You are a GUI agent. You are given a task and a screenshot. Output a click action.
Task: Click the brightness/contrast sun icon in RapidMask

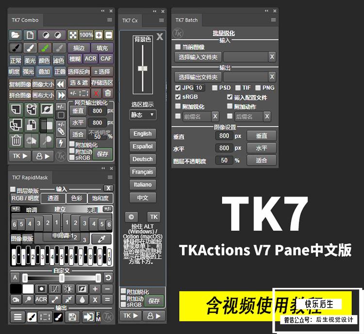coord(68,289)
